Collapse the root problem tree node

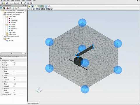1,10
